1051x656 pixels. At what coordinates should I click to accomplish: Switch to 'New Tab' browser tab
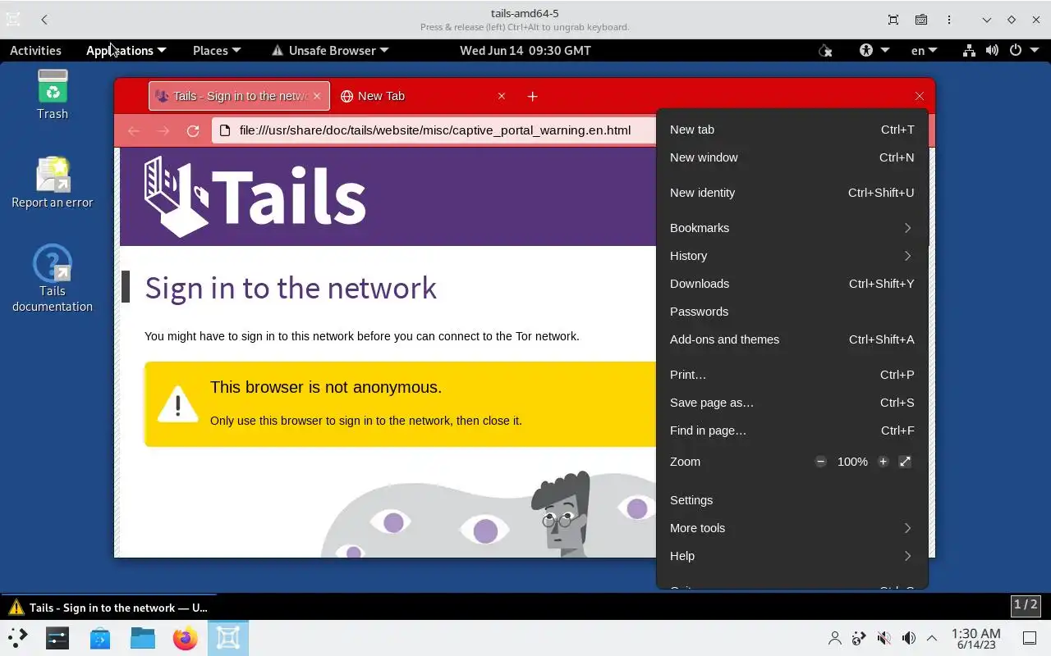[x=423, y=96]
